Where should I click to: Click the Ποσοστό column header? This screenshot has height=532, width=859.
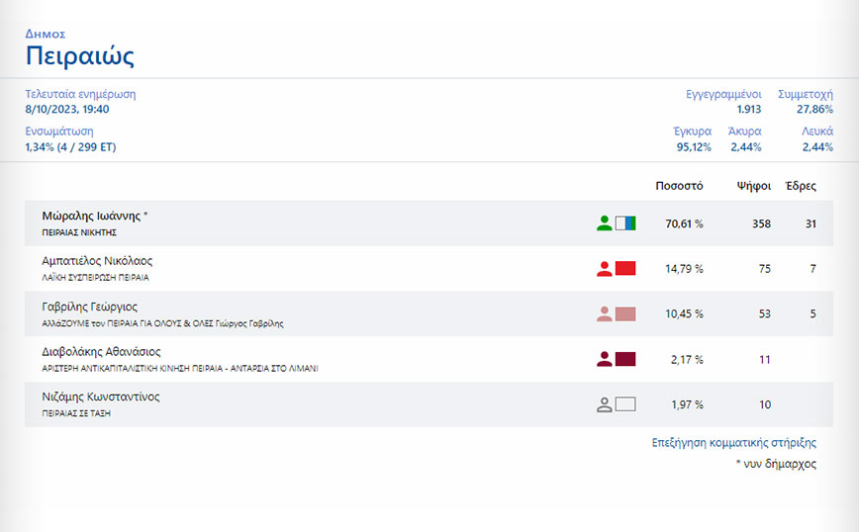[x=679, y=186]
